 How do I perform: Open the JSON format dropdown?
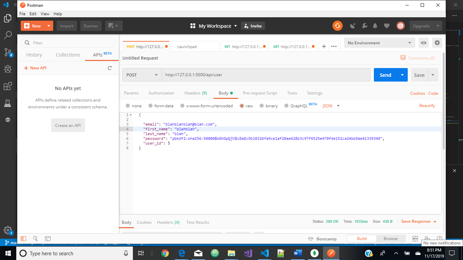click(x=331, y=106)
